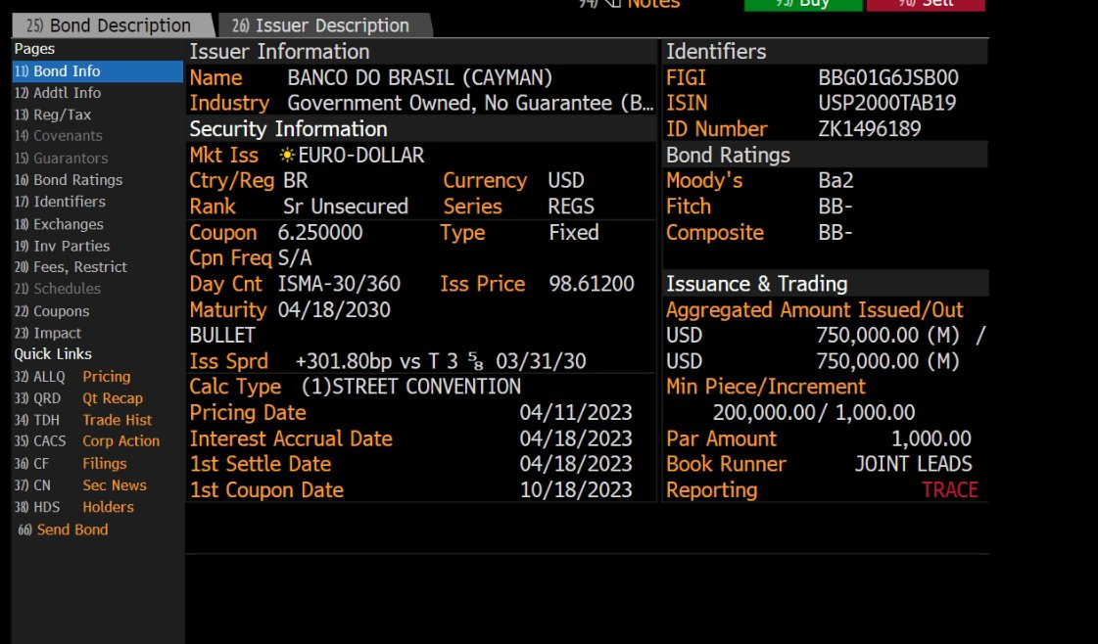Click the Rank value Sr Unsecured

[345, 207]
